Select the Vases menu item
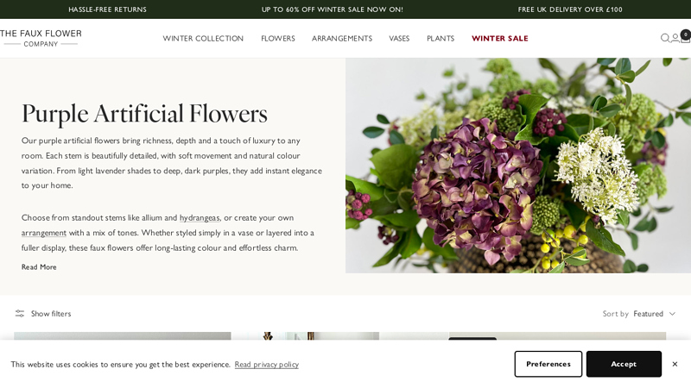Screen dimensions: 691x388 coord(399,38)
